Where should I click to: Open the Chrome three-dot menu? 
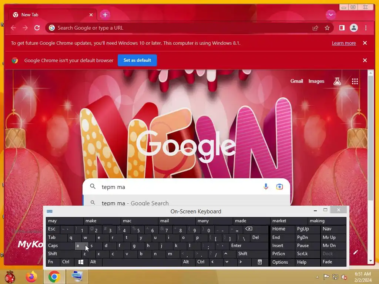[x=366, y=28]
